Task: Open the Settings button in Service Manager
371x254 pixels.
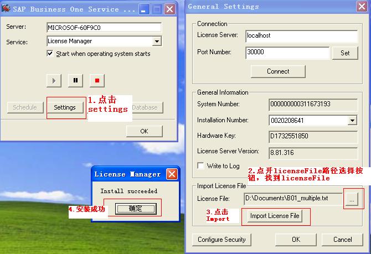Action: [65, 107]
